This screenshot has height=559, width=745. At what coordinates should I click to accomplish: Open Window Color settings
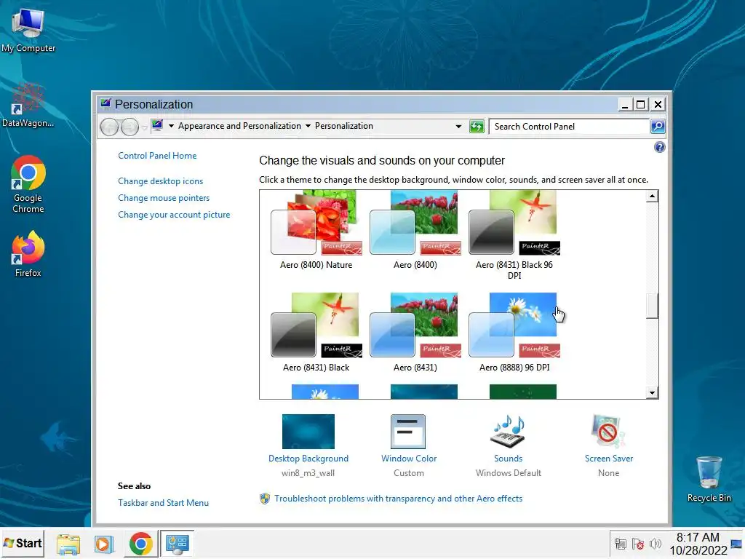(x=409, y=445)
